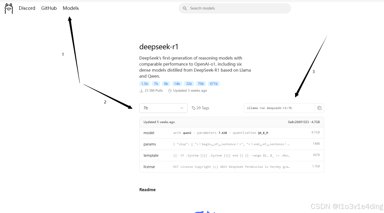Click the 1.1kB license size value
Viewport: 384px width, 213px height.
(x=316, y=166)
